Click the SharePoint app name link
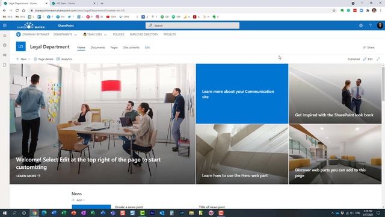 point(66,25)
